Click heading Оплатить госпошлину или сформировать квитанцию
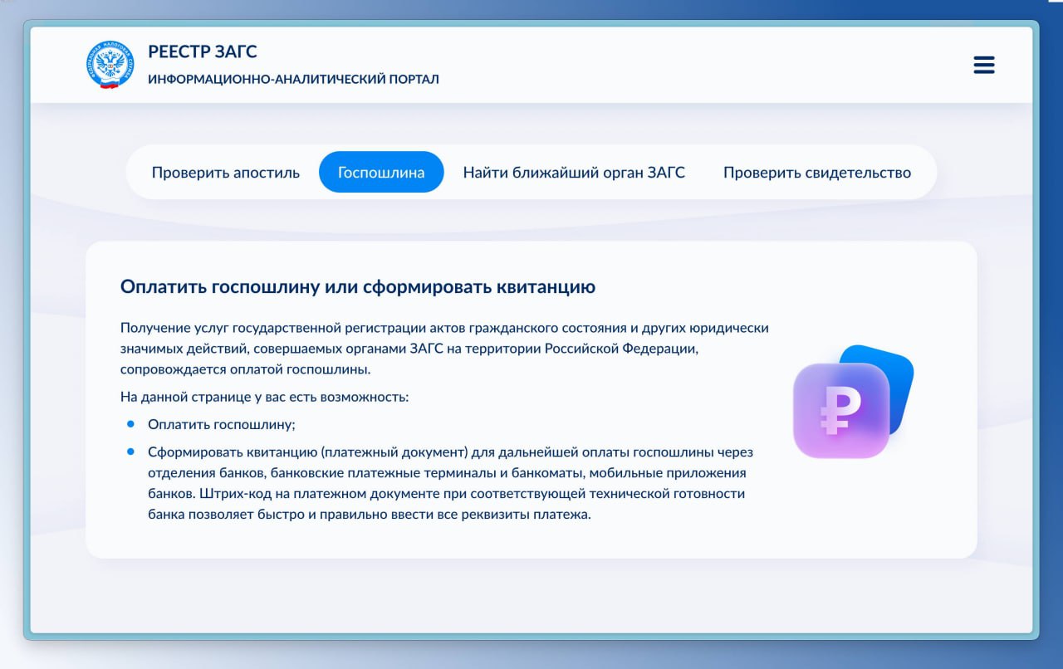This screenshot has width=1063, height=669. 358,287
